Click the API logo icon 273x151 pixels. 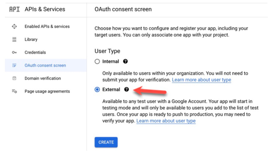[15, 9]
